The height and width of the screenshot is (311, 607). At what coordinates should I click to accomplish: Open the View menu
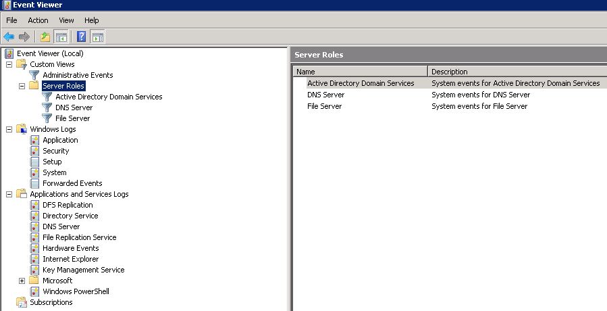(66, 20)
